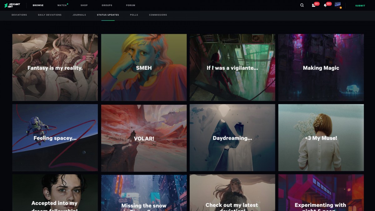The width and height of the screenshot is (375, 211).
Task: Open the 'VOLAR!' status card
Action: (144, 138)
